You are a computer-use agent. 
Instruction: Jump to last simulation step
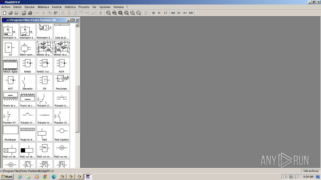191,13
